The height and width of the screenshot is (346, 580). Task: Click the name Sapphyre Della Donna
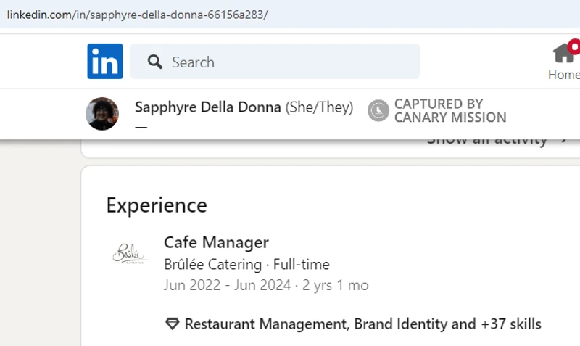pyautogui.click(x=208, y=107)
